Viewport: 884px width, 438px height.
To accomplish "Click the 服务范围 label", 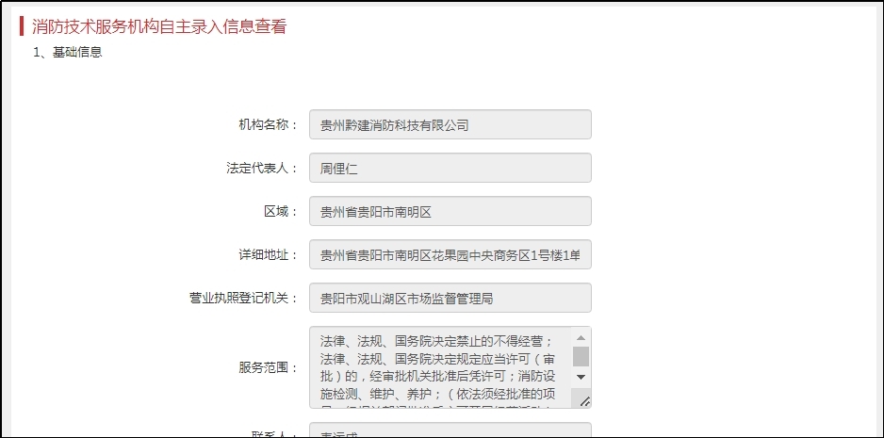I will (268, 367).
